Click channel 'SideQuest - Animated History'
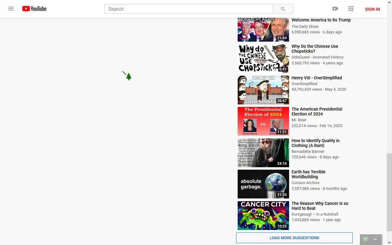The width and height of the screenshot is (392, 245). point(318,57)
